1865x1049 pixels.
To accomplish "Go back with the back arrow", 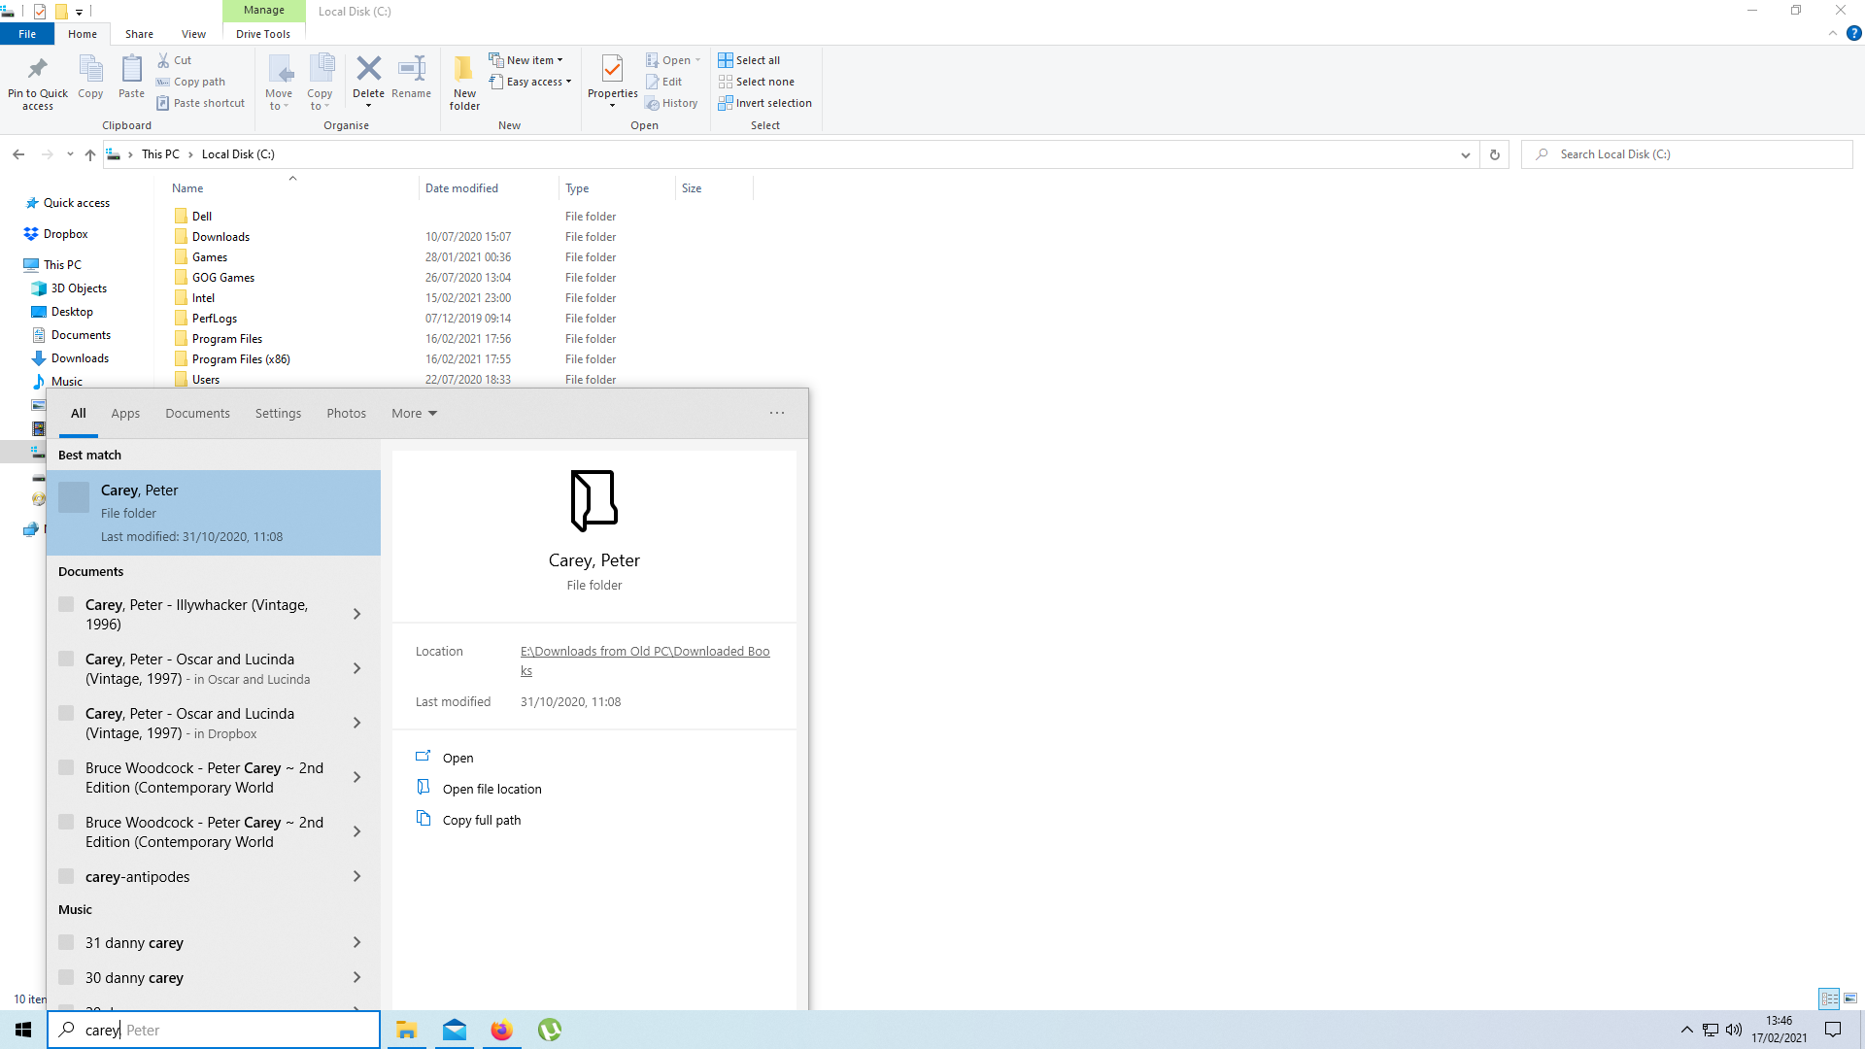I will click(18, 154).
